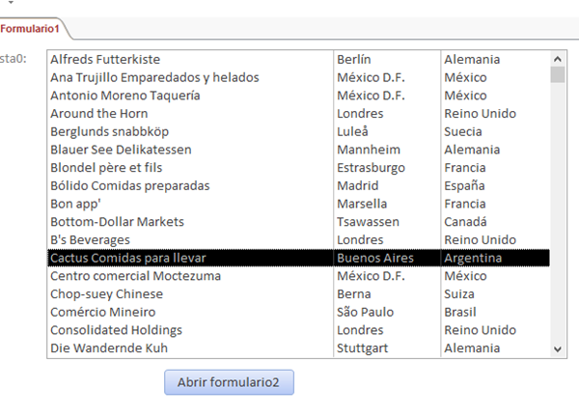Click the list scrollbar up arrow
The width and height of the screenshot is (579, 416).
557,58
